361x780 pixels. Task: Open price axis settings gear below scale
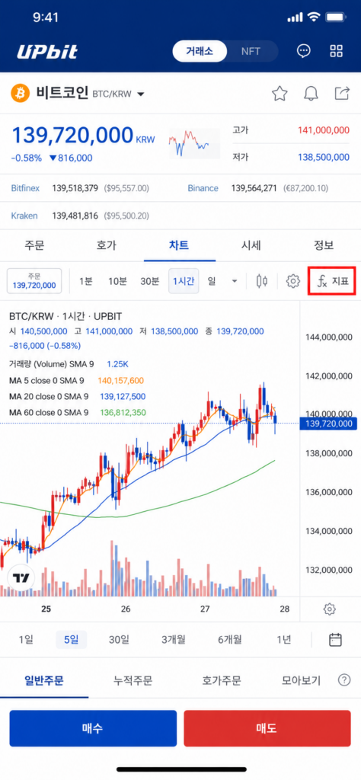pyautogui.click(x=329, y=609)
